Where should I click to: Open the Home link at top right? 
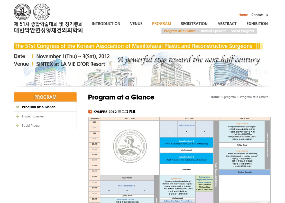(243, 15)
